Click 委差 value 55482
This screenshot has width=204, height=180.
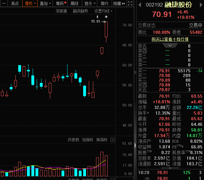click(196, 32)
